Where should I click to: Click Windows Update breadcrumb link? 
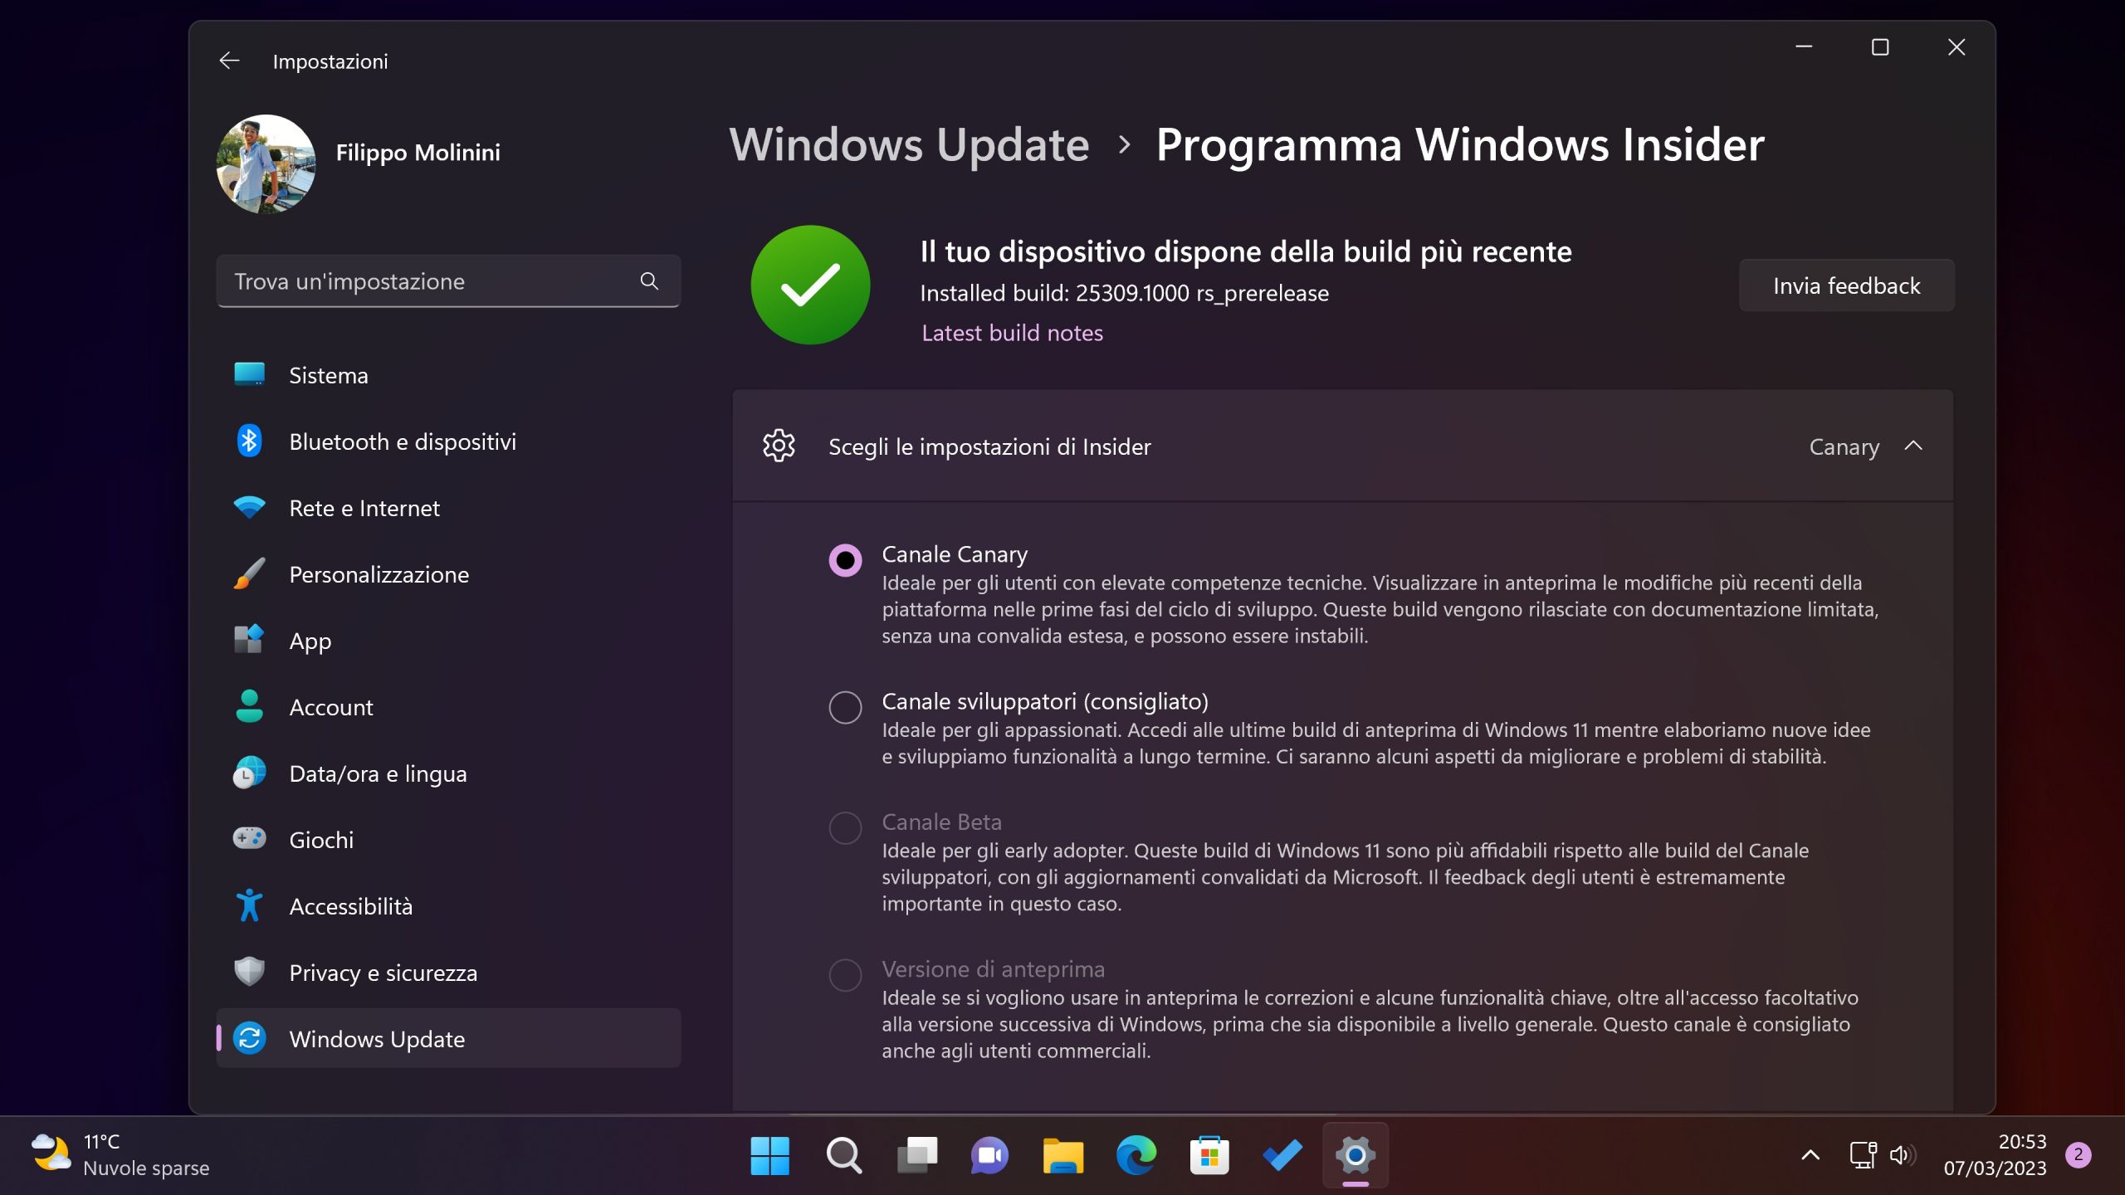point(909,144)
